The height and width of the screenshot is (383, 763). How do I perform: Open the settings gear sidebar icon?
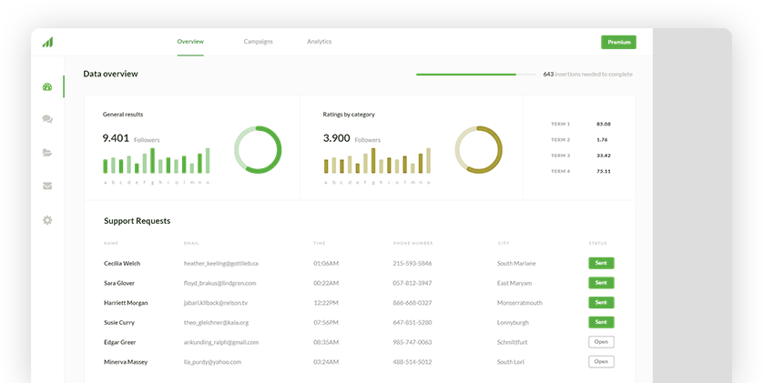[x=47, y=220]
